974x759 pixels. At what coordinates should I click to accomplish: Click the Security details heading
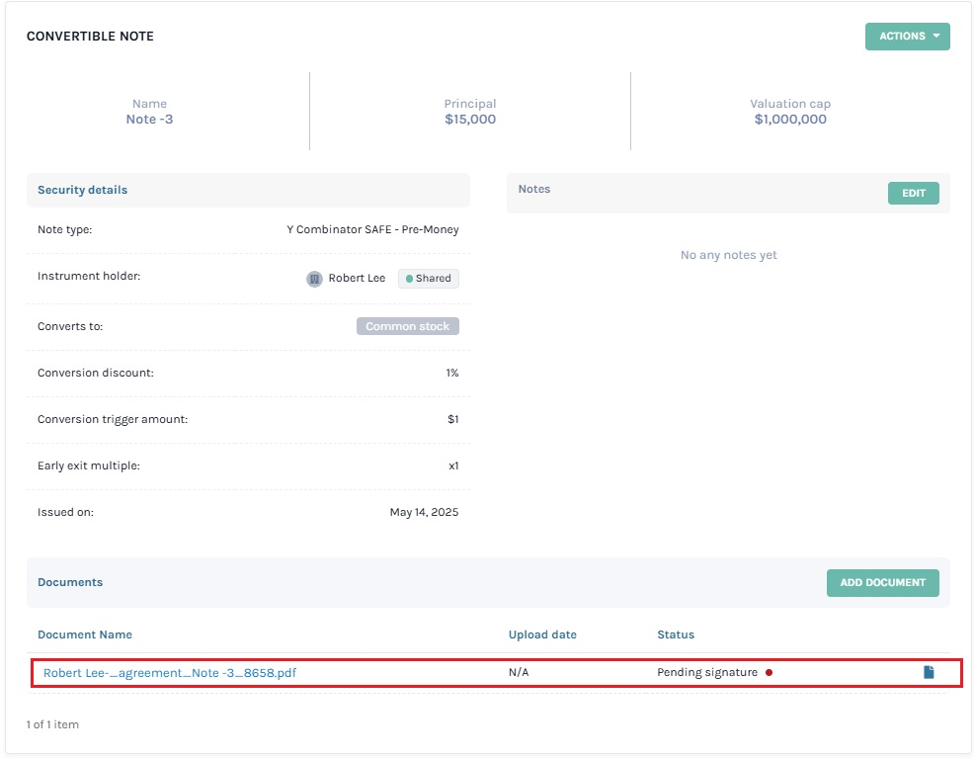82,190
